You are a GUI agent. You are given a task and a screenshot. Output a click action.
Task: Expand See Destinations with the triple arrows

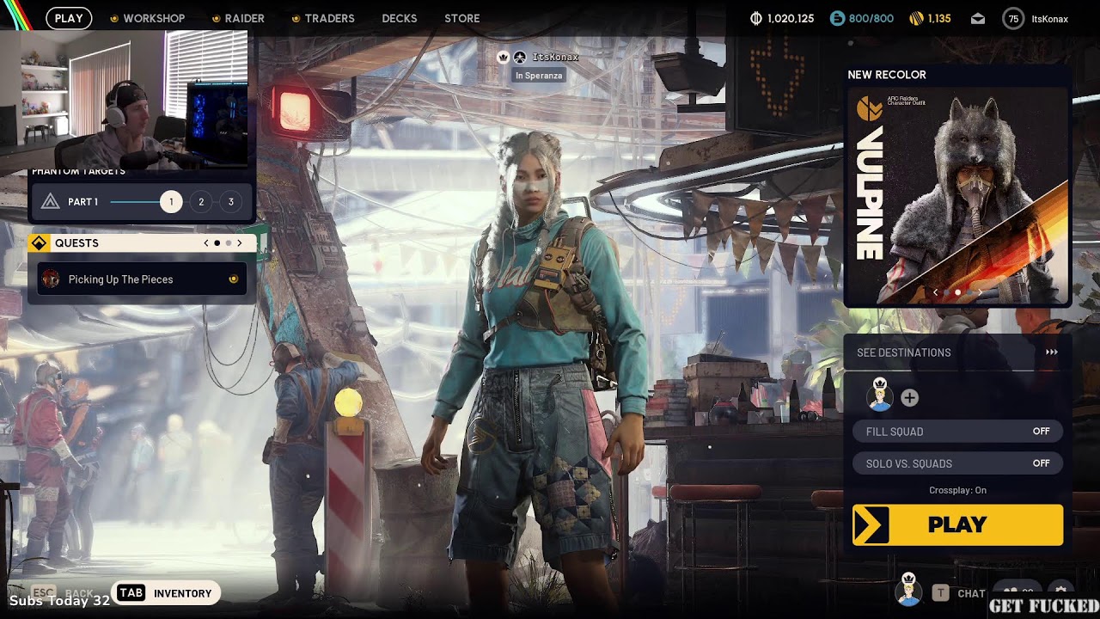pos(1052,352)
